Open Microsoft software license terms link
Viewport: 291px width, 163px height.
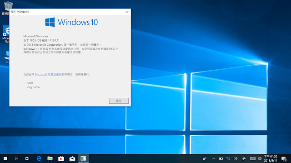(50, 74)
